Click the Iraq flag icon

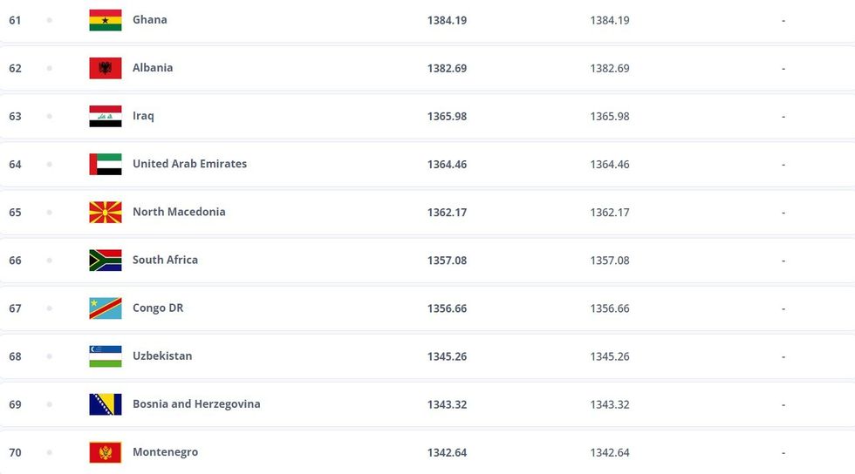tap(106, 116)
